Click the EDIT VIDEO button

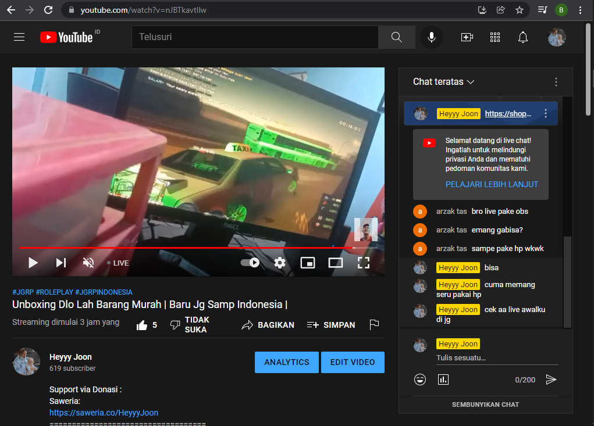(353, 363)
